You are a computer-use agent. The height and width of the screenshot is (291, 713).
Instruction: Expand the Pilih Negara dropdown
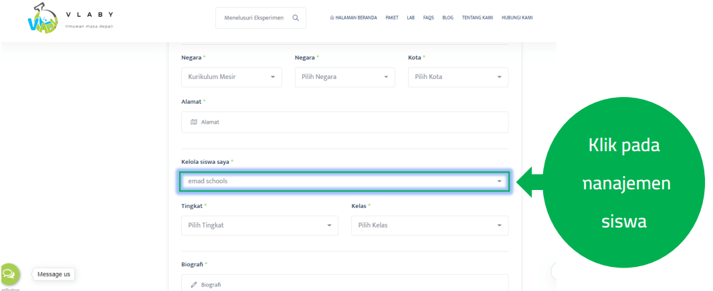click(344, 77)
